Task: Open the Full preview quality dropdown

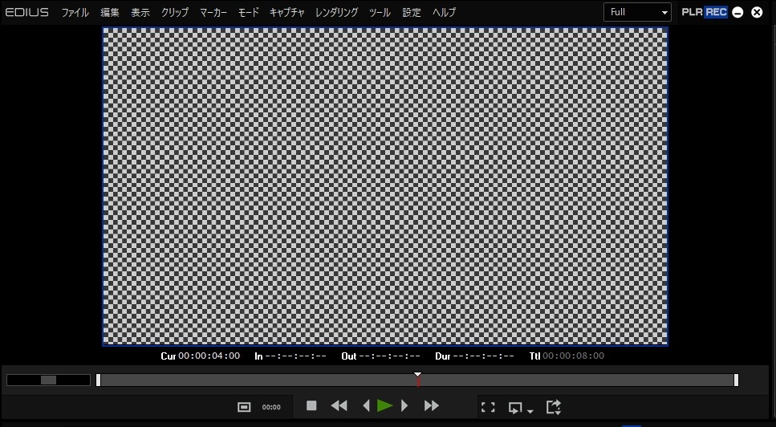Action: 639,12
